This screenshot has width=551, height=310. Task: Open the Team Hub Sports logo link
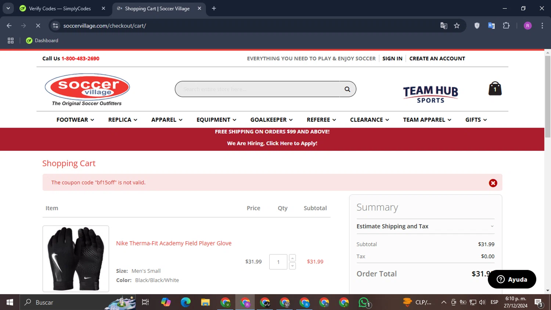click(431, 94)
